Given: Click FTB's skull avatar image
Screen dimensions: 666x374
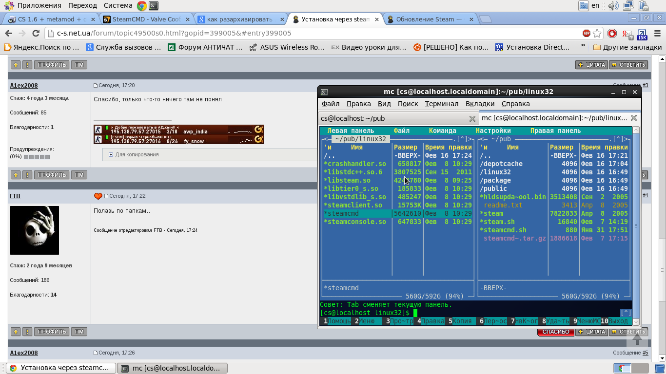Looking at the screenshot, I should [x=35, y=230].
